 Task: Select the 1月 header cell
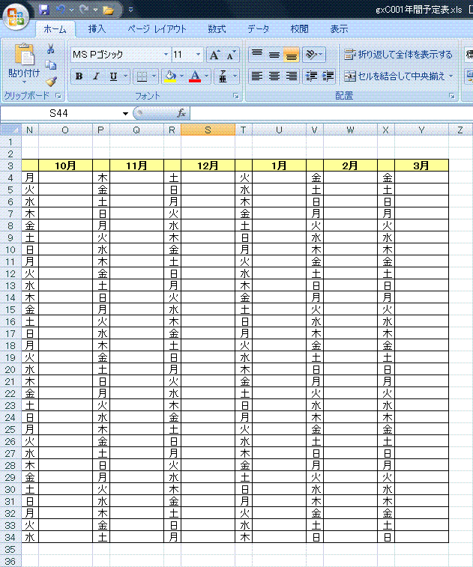pyautogui.click(x=279, y=166)
